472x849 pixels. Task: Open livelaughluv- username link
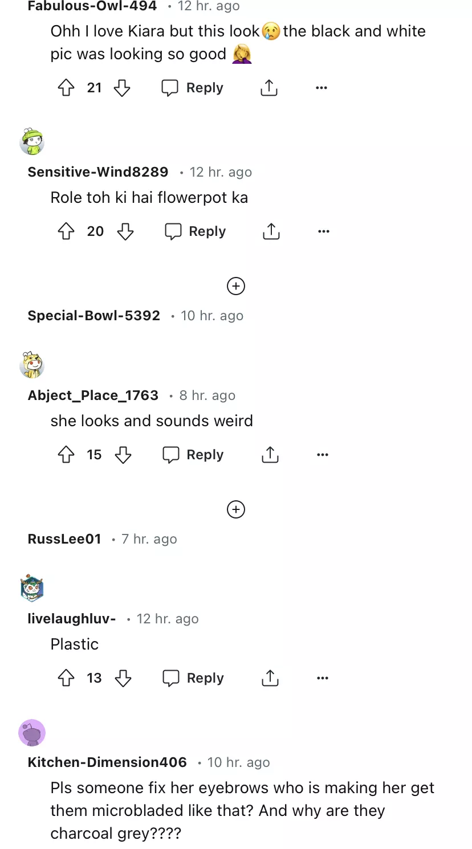pos(72,619)
